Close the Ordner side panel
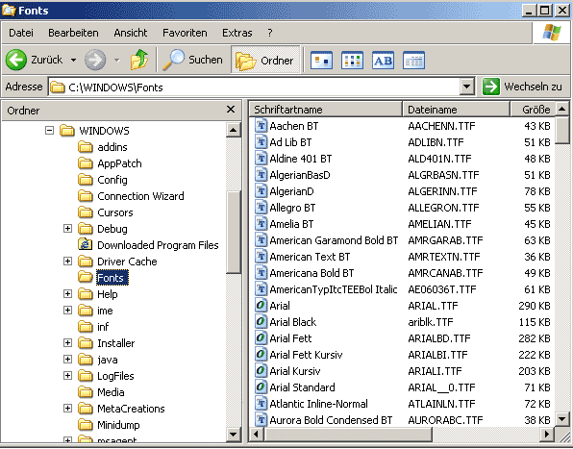 231,110
